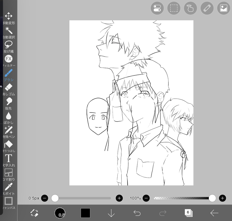Select the Bucket Fill tool (塗りつぶし)
232x221 pixels.
click(x=9, y=146)
